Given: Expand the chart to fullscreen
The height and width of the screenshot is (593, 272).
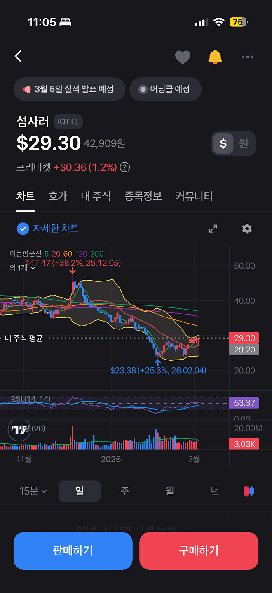Looking at the screenshot, I should pyautogui.click(x=213, y=229).
